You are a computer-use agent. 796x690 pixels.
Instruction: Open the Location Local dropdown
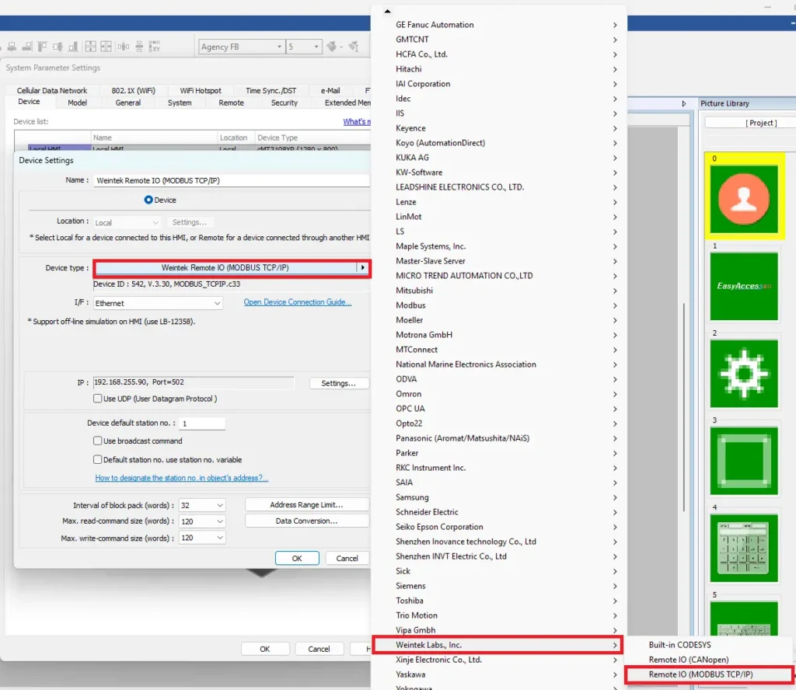tap(127, 223)
